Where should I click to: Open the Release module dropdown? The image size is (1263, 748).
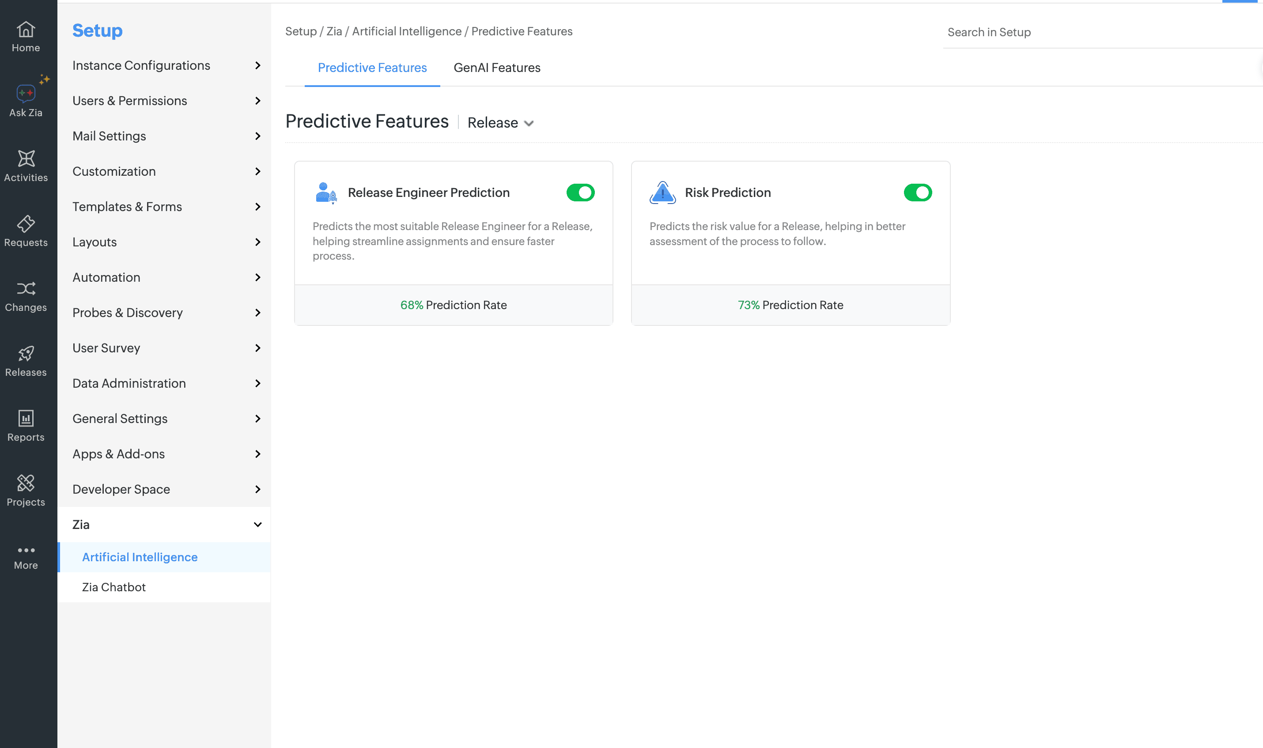[500, 122]
